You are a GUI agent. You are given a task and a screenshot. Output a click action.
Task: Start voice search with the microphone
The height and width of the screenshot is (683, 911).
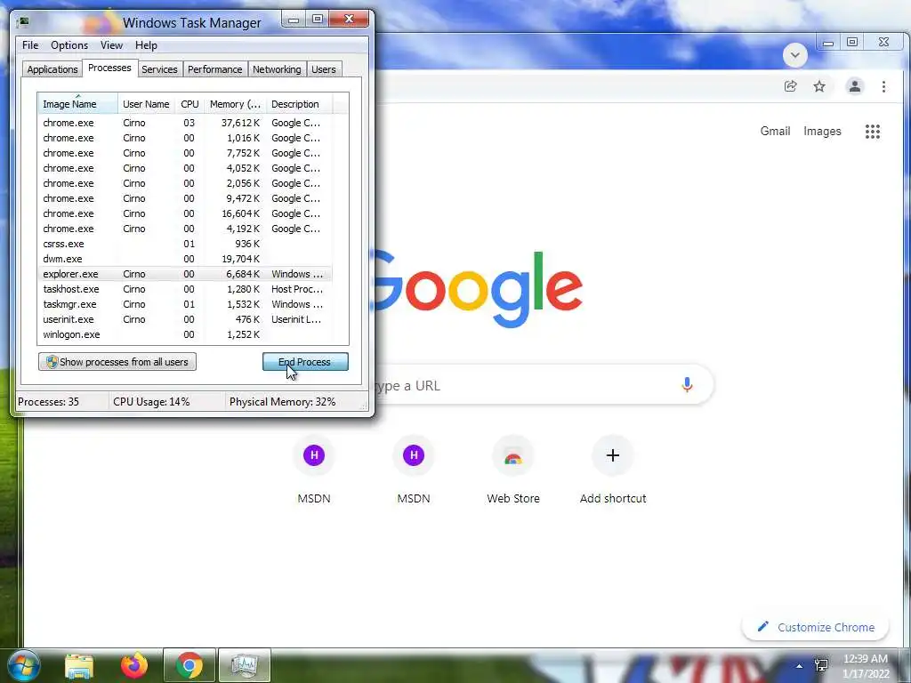[687, 385]
